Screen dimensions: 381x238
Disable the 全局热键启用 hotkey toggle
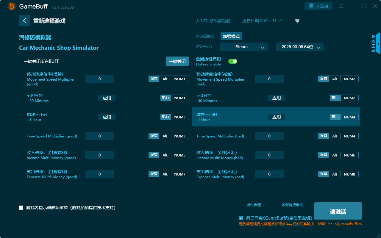233,61
